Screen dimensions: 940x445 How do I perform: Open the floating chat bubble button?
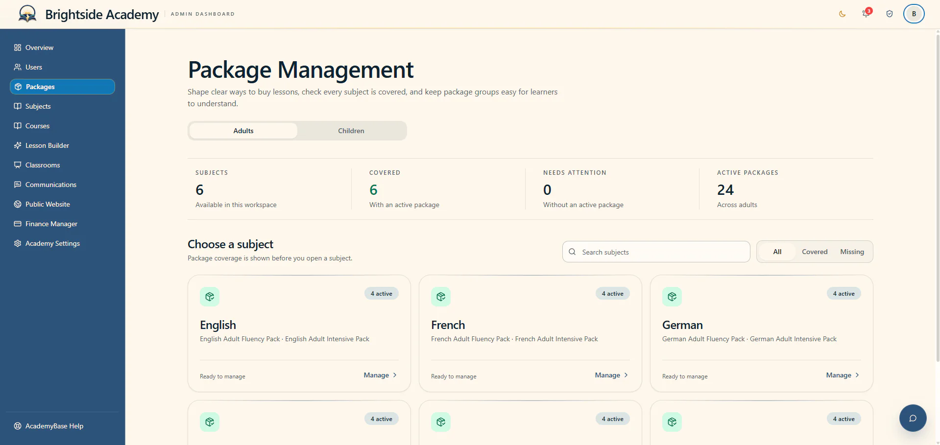pos(913,418)
